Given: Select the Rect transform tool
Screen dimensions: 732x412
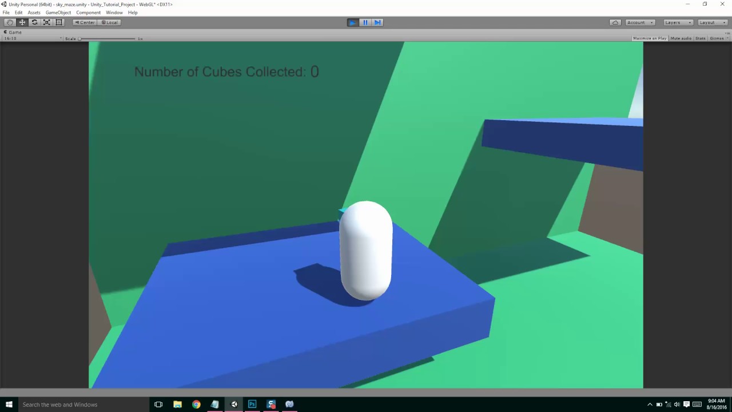Looking at the screenshot, I should 58,22.
